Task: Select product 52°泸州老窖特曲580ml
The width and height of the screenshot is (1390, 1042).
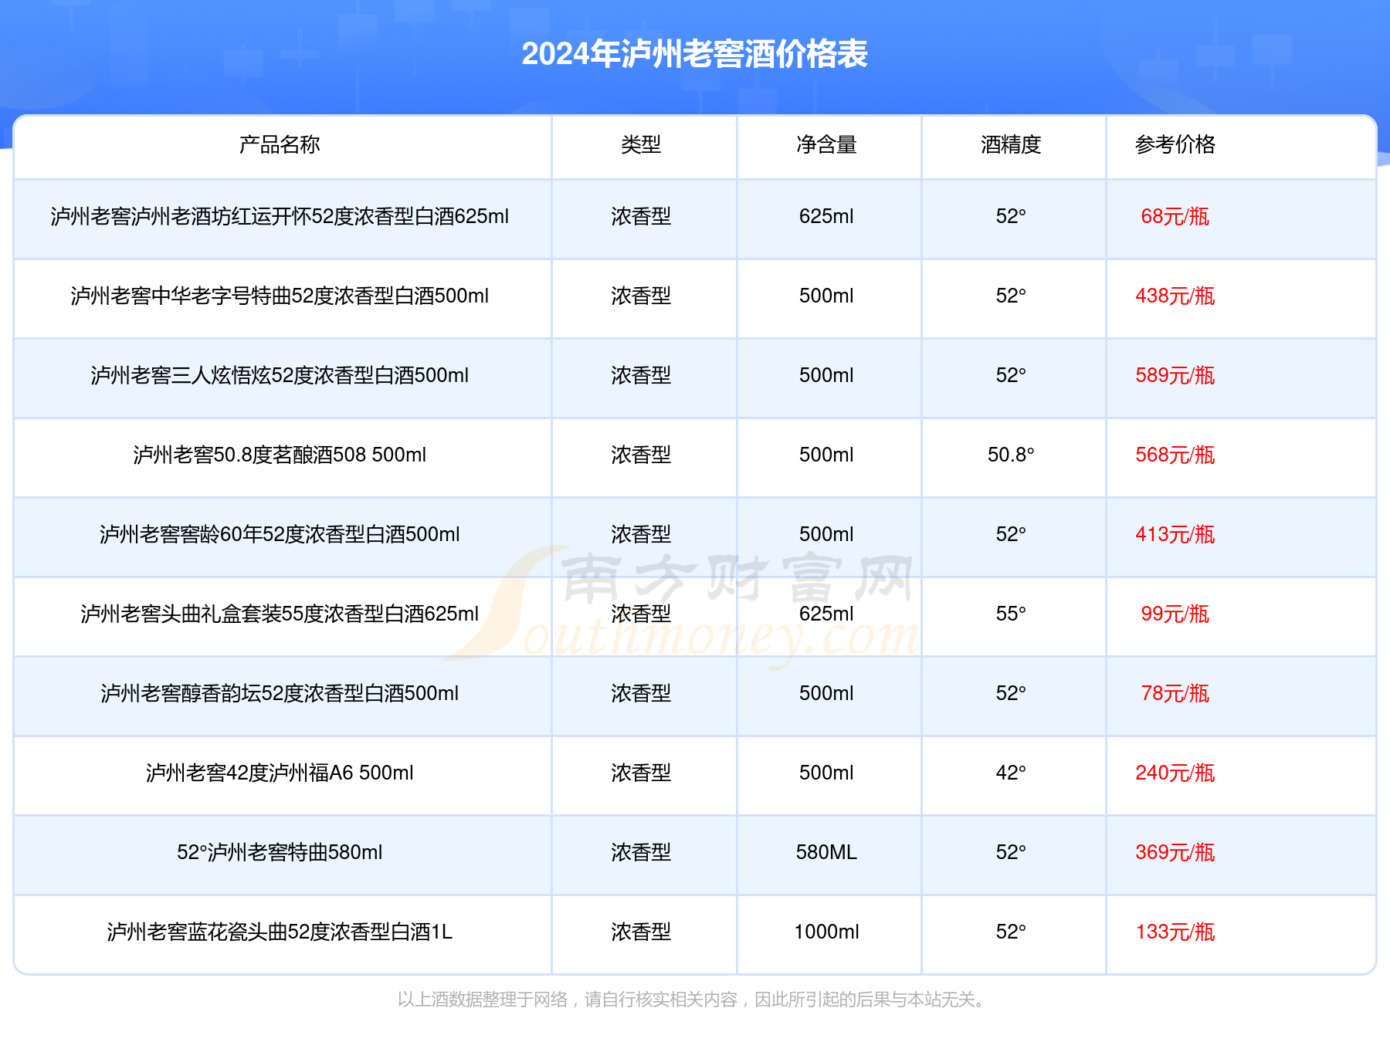Action: (280, 852)
